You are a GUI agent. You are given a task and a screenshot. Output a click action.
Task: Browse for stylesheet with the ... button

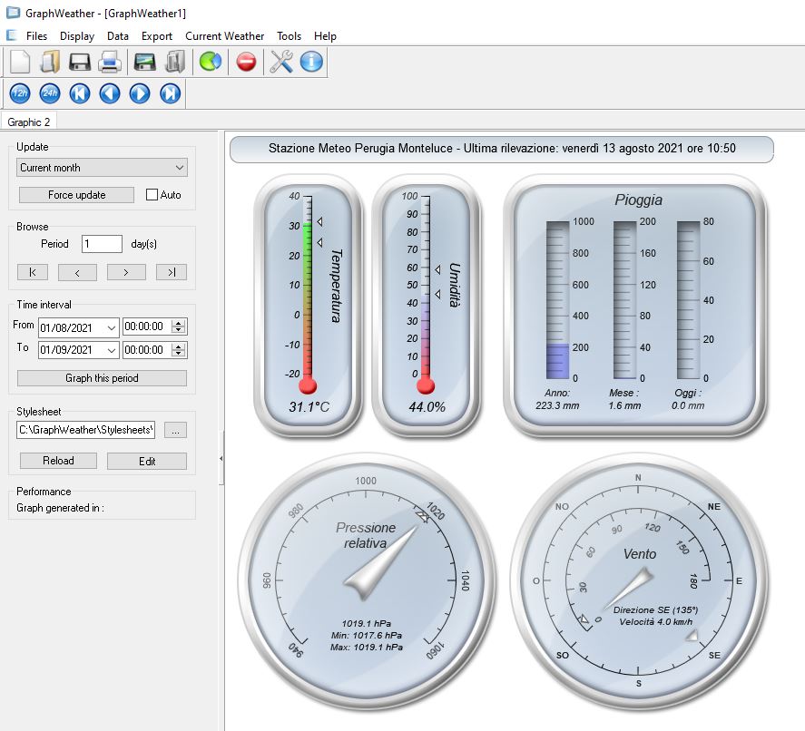(x=175, y=430)
